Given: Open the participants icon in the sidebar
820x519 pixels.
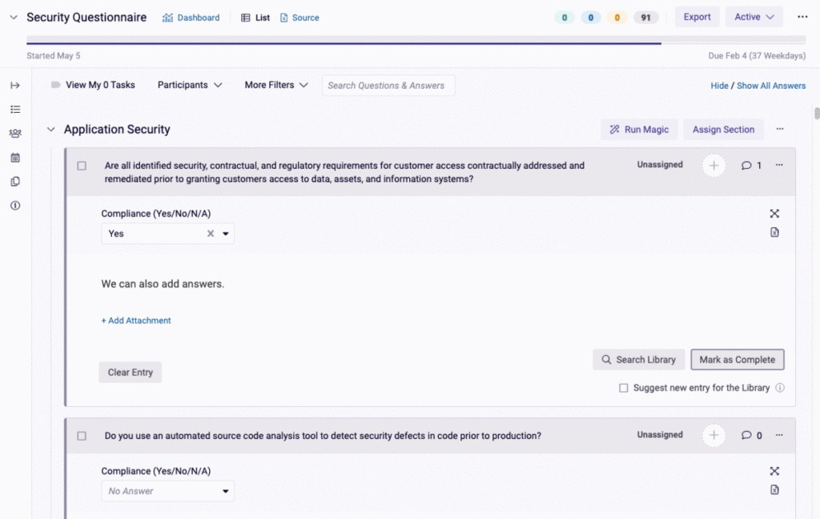Looking at the screenshot, I should (x=14, y=133).
